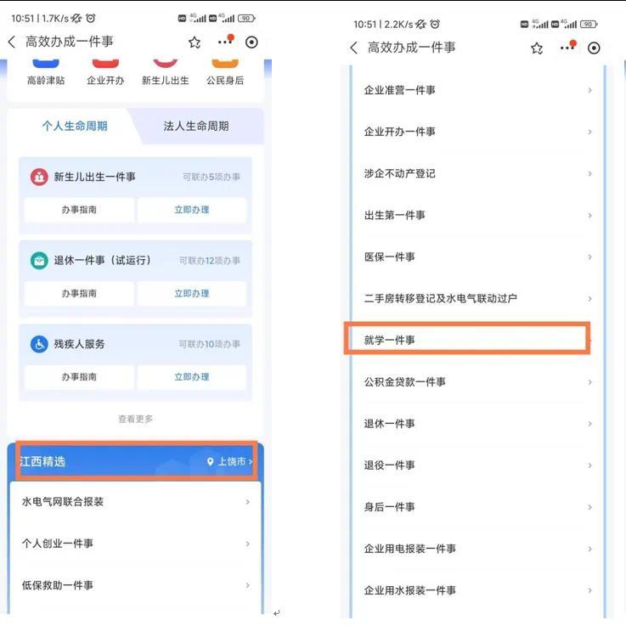Click 立即办理 for 残疾人服务
This screenshot has width=626, height=626.
(x=192, y=377)
